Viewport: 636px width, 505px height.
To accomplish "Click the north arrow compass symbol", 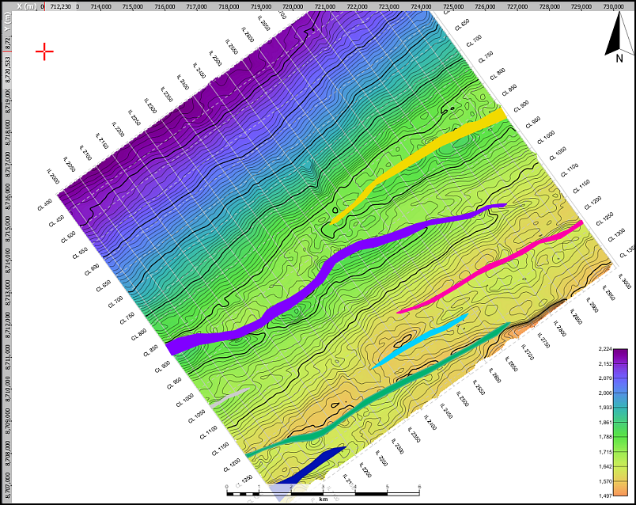I will [x=619, y=36].
